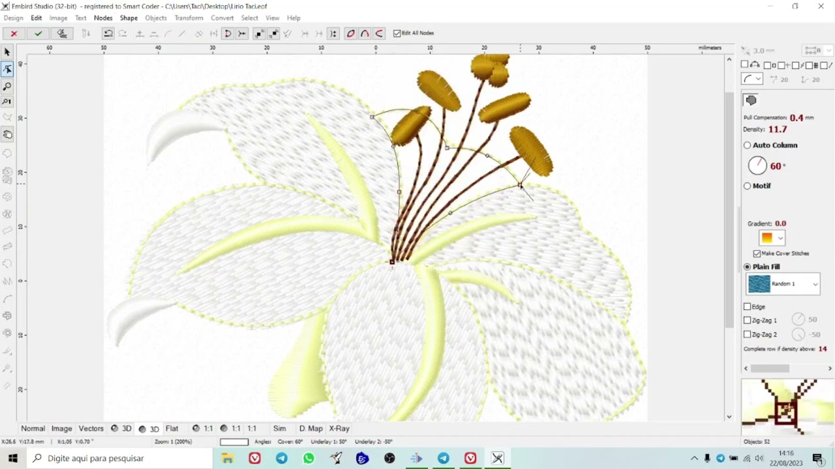Click the green checkmark apply button
The height and width of the screenshot is (469, 835).
tap(38, 33)
